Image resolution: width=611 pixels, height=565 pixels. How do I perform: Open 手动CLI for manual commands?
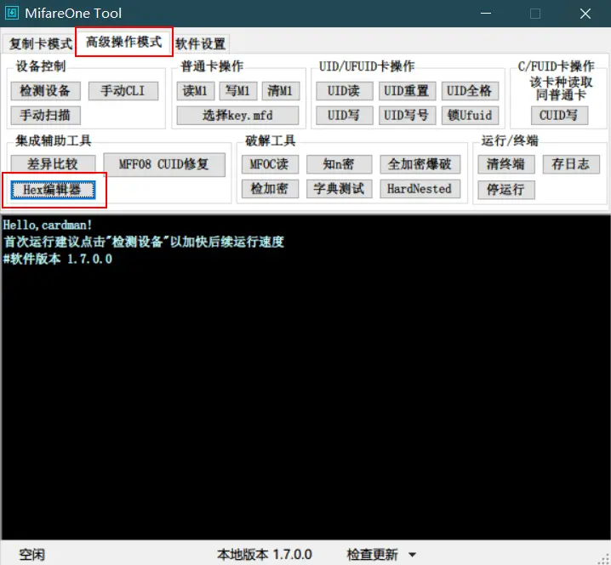click(123, 91)
